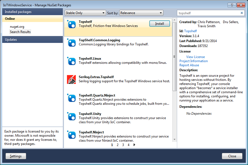Image resolution: width=248 pixels, height=165 pixels.
Task: Open the View License link
Action: 195,57
